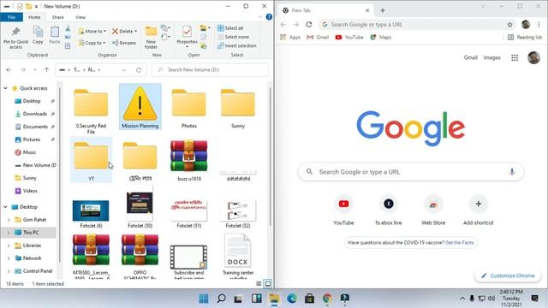The image size is (548, 308).
Task: Click Add shortcut tile
Action: 478,211
